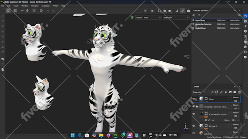Open the File menu
The image size is (248, 139).
click(x=3, y=6)
